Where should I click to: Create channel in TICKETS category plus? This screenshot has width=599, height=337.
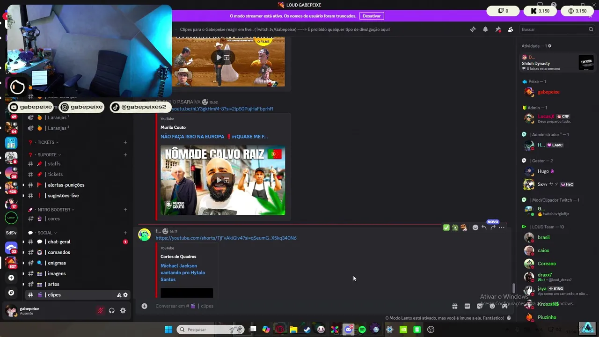(125, 142)
